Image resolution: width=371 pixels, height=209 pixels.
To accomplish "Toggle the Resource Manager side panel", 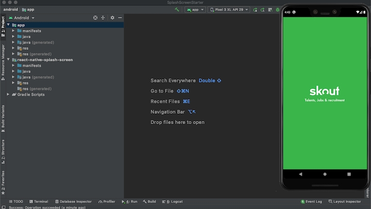I will (3, 61).
